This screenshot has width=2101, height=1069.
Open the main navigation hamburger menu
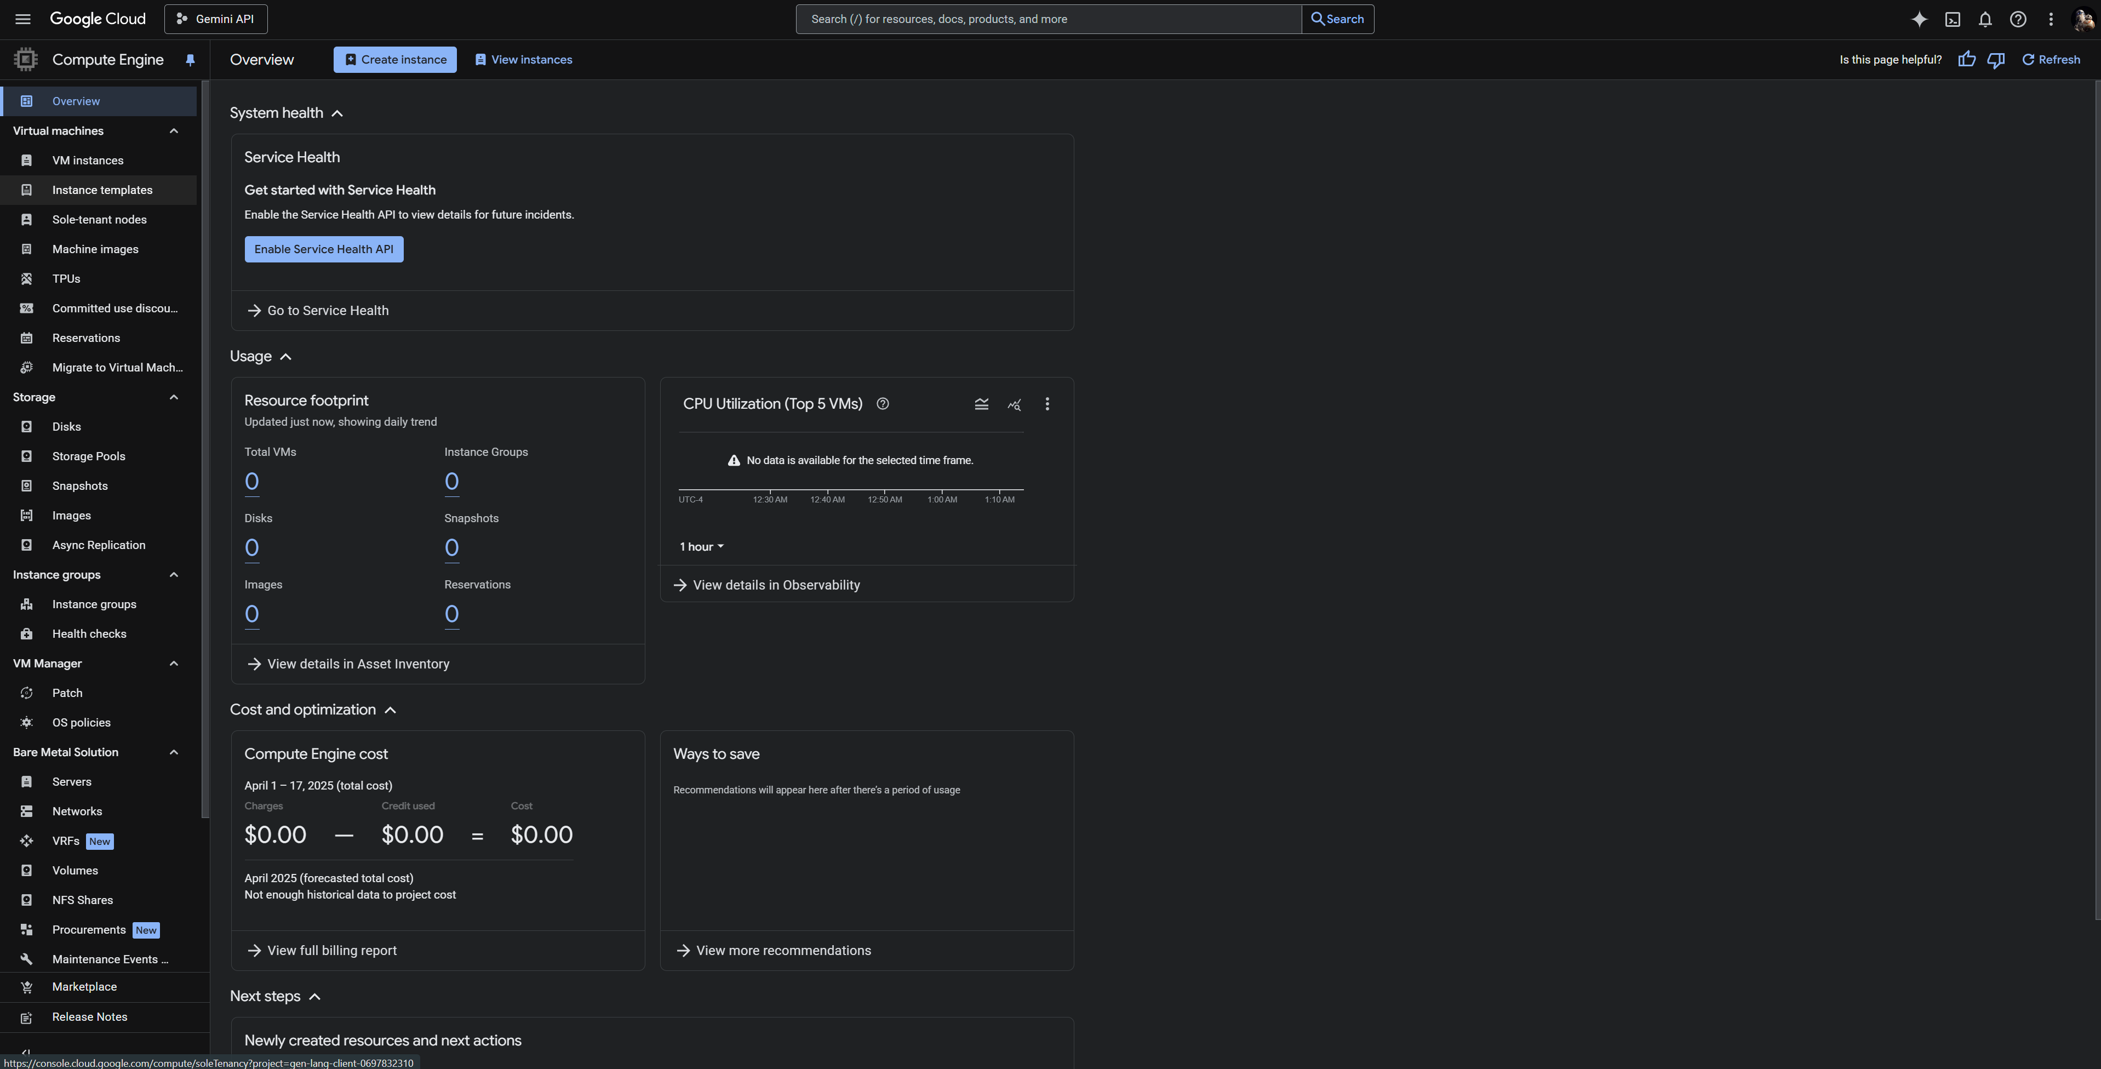tap(23, 19)
